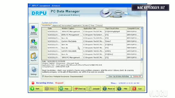Viewport: 175px width, 98px height.
Task: Sort by Computer\User column header
Action: [x=133, y=28]
